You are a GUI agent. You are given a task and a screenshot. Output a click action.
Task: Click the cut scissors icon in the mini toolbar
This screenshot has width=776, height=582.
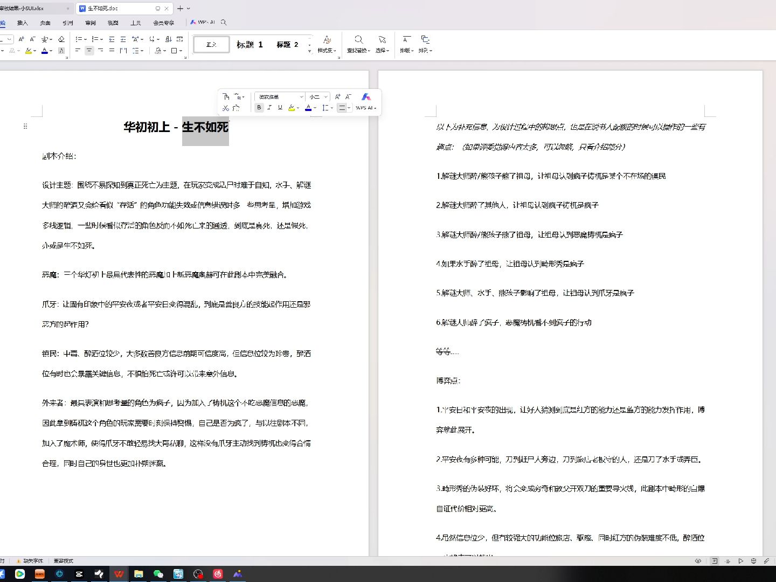[225, 108]
